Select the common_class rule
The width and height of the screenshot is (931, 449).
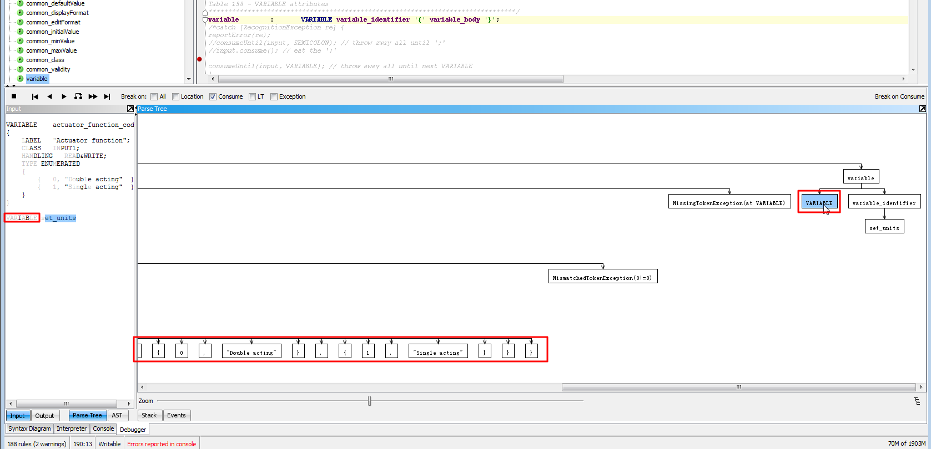[45, 60]
